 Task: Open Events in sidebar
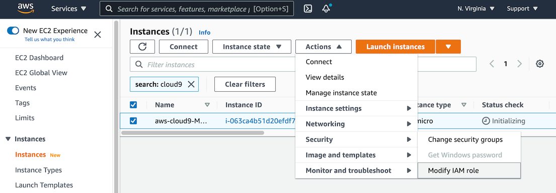(x=26, y=88)
